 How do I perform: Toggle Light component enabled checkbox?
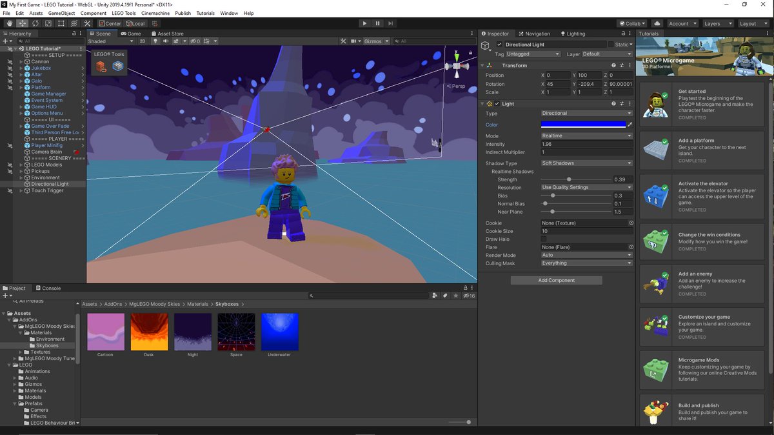click(497, 103)
